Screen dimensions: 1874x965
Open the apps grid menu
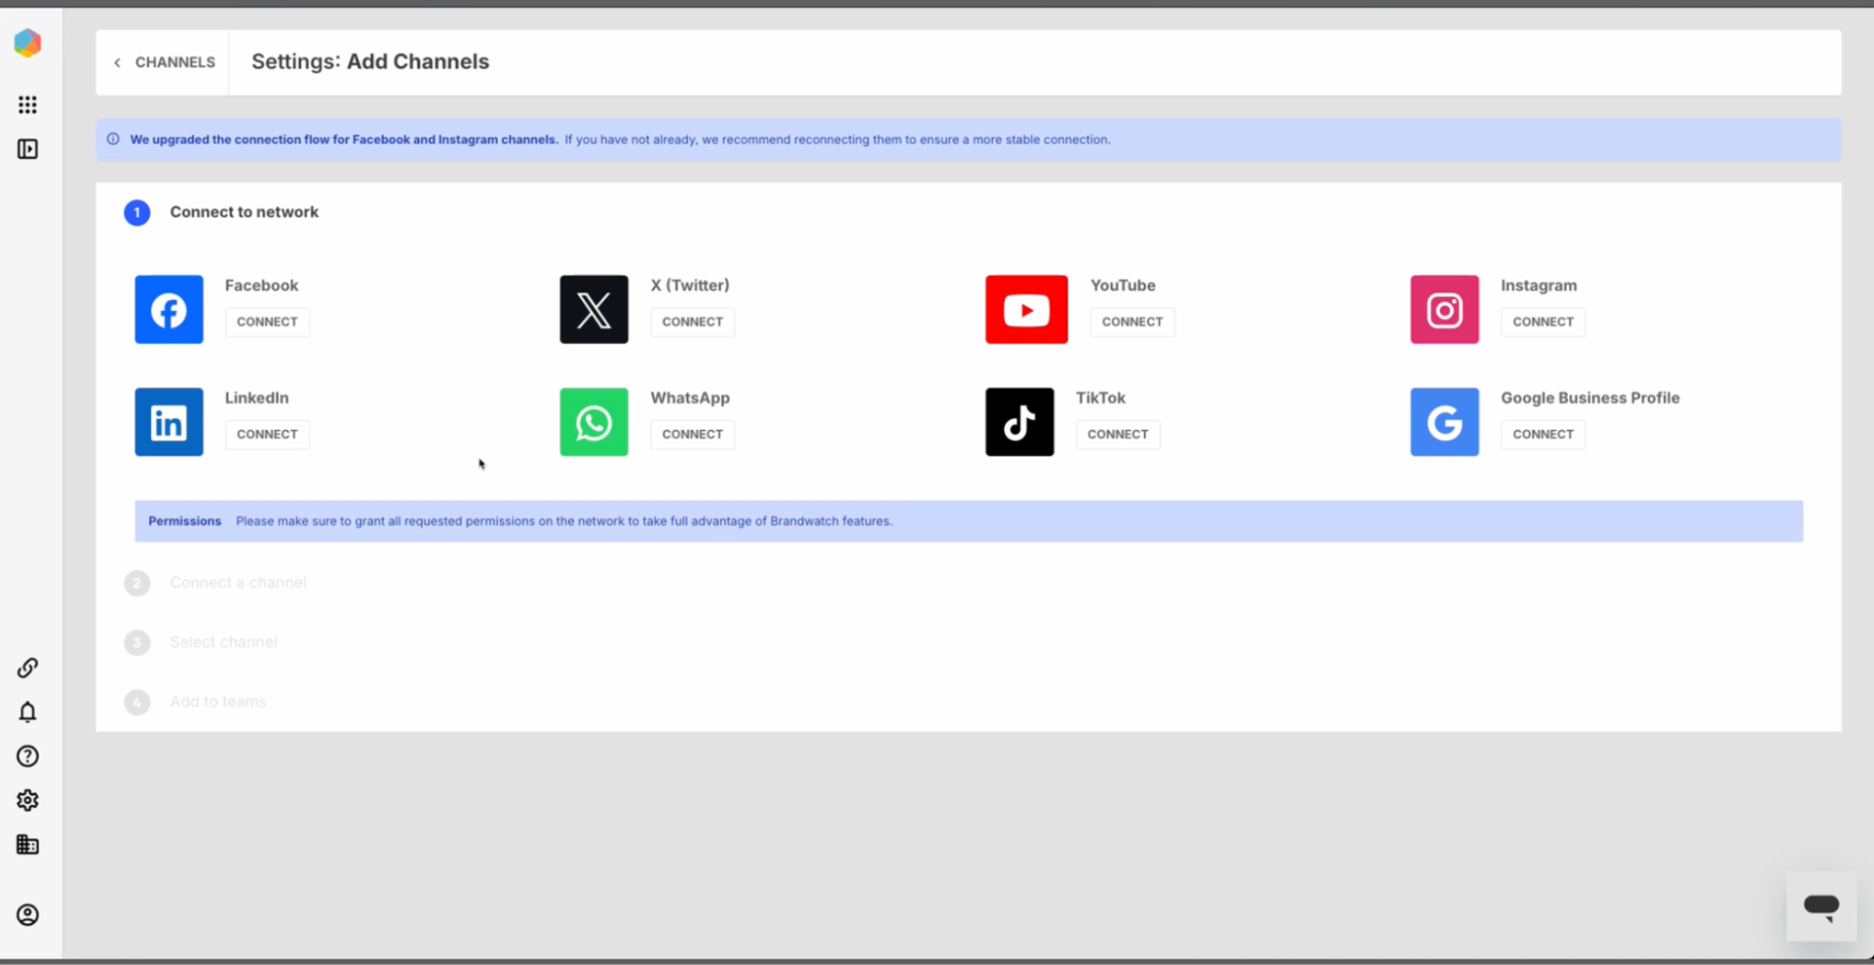coord(27,105)
